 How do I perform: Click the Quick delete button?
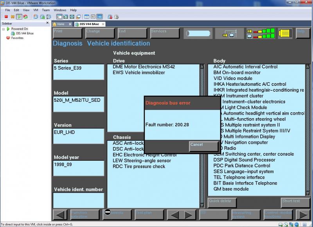click(222, 202)
